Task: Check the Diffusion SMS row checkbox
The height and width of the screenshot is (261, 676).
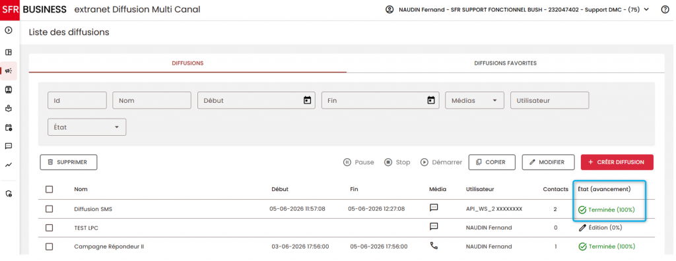Action: 49,209
